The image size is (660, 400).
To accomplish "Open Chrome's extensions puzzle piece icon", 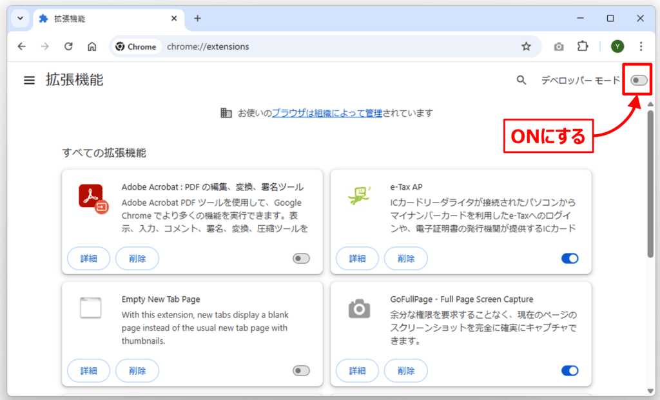I will click(x=583, y=46).
